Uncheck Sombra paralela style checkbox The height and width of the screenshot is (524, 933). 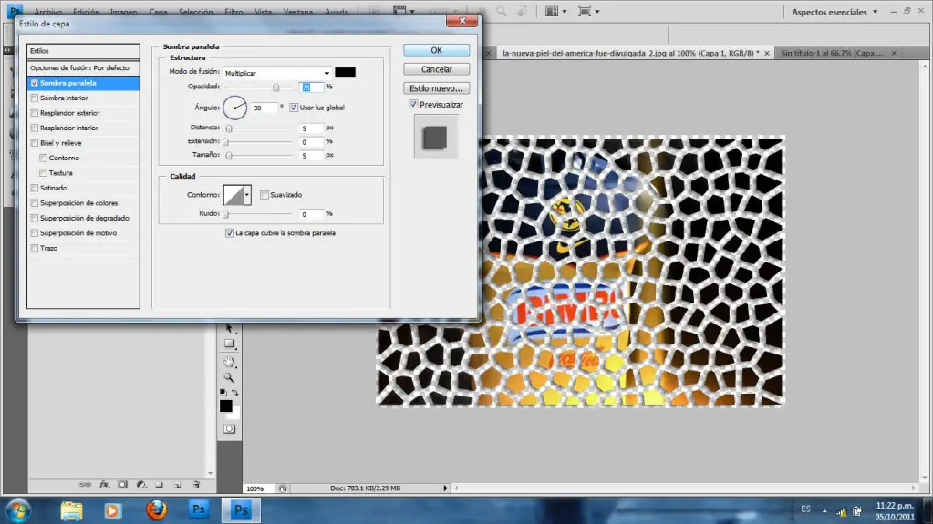(x=35, y=83)
